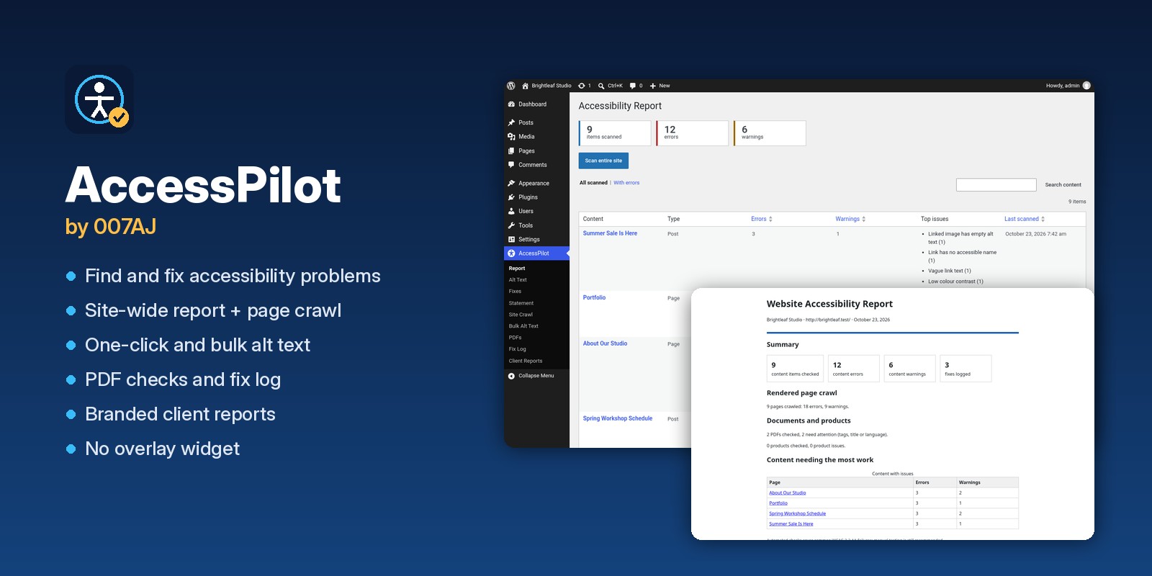Open the Alt Text submenu item
Image resolution: width=1152 pixels, height=576 pixels.
click(518, 280)
